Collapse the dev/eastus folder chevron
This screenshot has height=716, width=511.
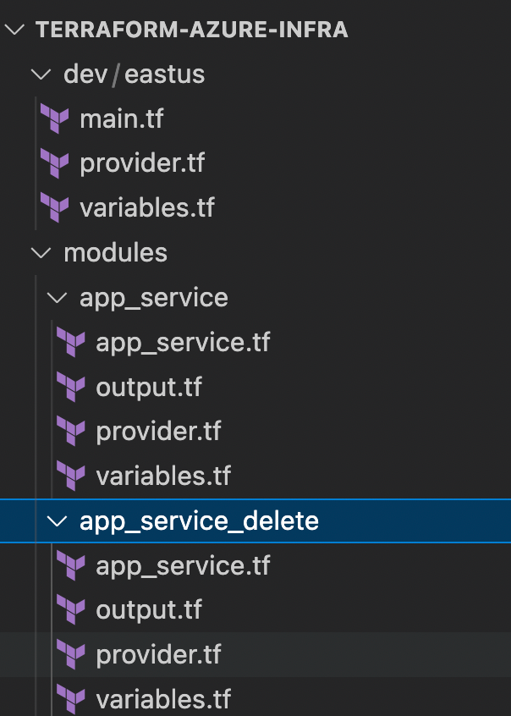point(41,74)
